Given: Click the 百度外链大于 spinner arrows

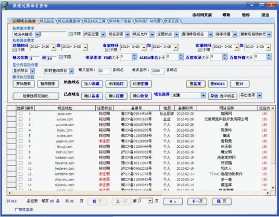Looking at the screenshot, I should click(269, 57).
